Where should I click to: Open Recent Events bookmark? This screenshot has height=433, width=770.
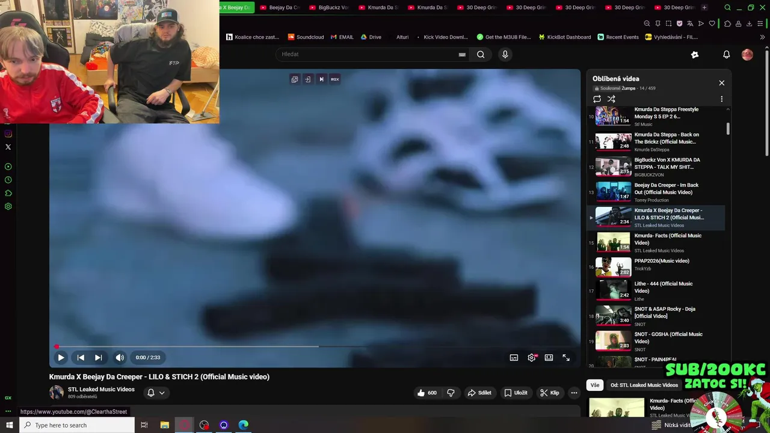(618, 37)
